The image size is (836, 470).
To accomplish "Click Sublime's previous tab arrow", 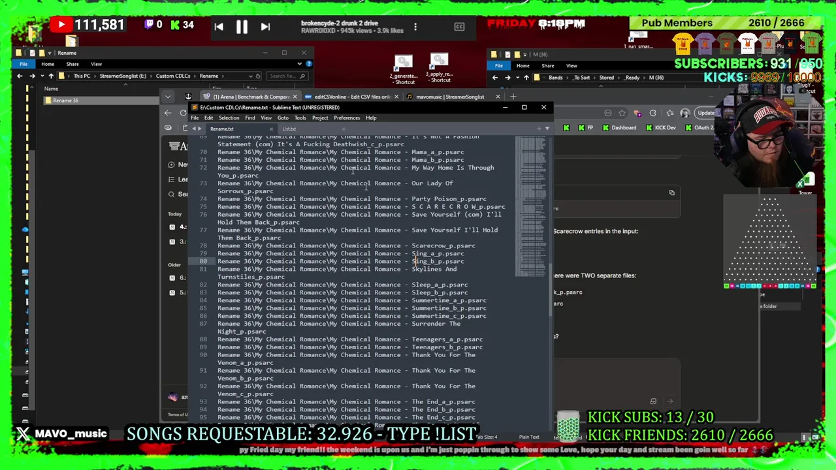I will pyautogui.click(x=194, y=129).
